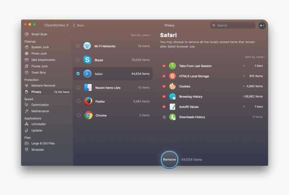Click the Malware Removal biohazard icon
The height and width of the screenshot is (195, 289).
coord(27,85)
